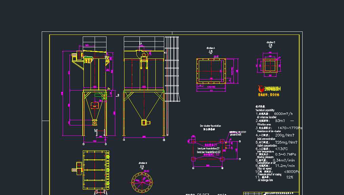Image resolution: width=344 pixels, height=195 pixels.
Task: Select the '?25mg/Nm?' outlet value
Action: (x=286, y=142)
